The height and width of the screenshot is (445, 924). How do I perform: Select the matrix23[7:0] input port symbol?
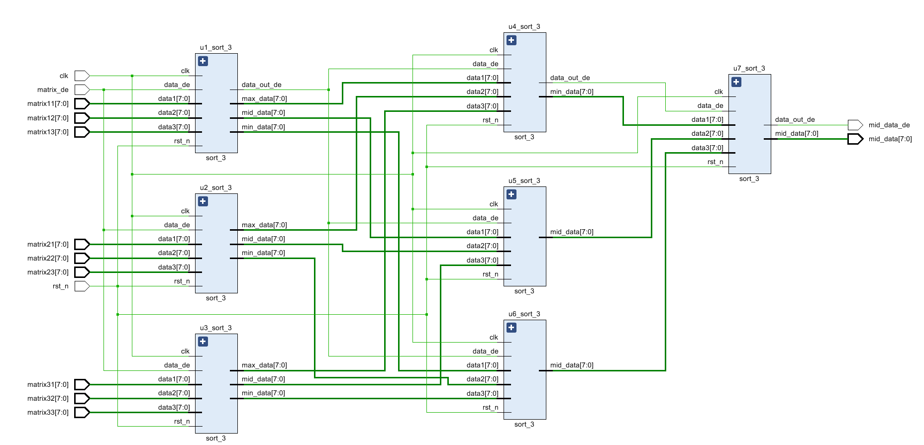pos(82,272)
